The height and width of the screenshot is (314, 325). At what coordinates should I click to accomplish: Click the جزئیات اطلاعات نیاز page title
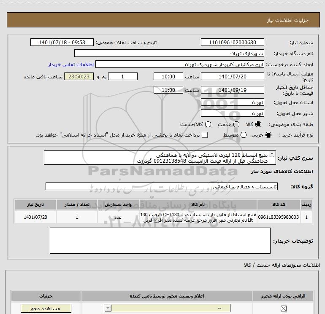[x=288, y=20]
